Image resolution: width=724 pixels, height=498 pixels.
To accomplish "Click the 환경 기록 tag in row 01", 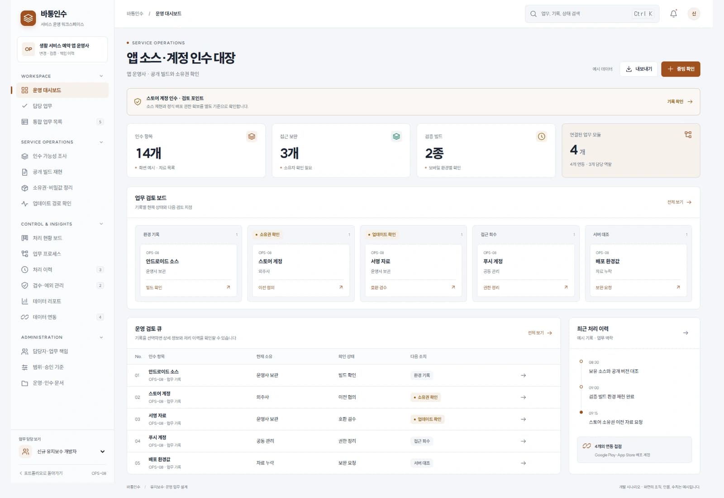I will [422, 375].
